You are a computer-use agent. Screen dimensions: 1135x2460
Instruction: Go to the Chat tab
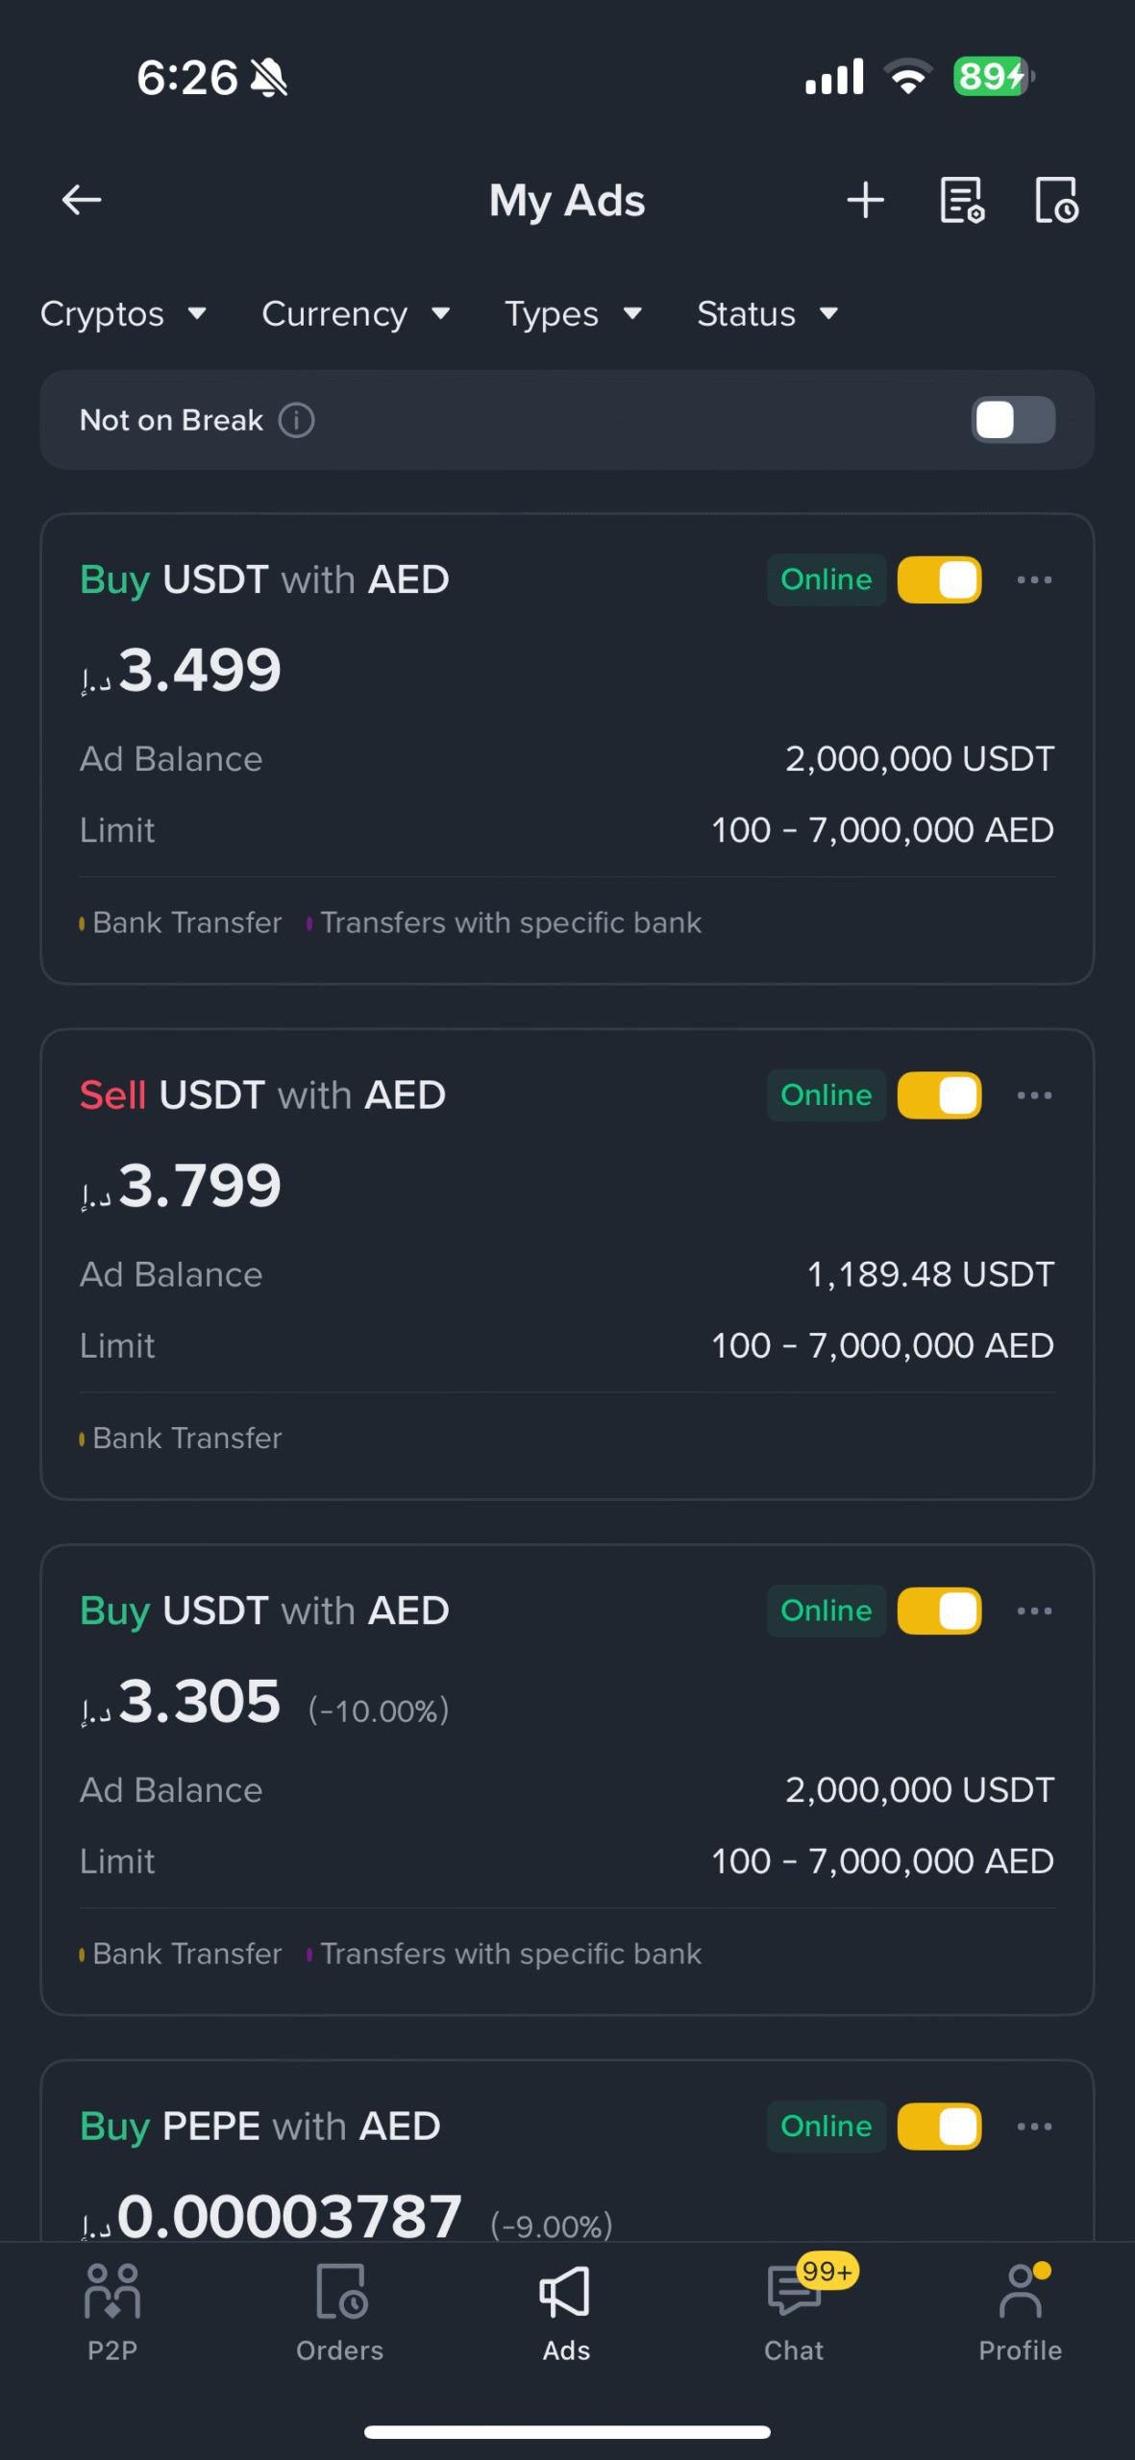pos(794,2312)
